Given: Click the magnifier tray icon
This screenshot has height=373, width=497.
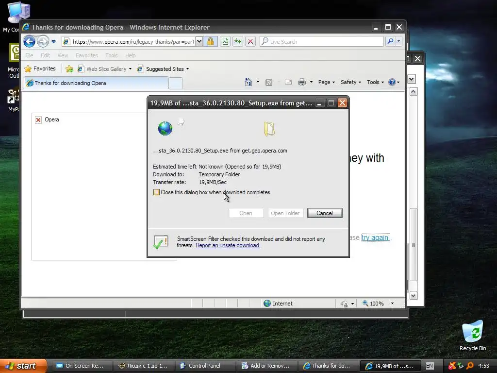Looking at the screenshot, I should pos(470,366).
